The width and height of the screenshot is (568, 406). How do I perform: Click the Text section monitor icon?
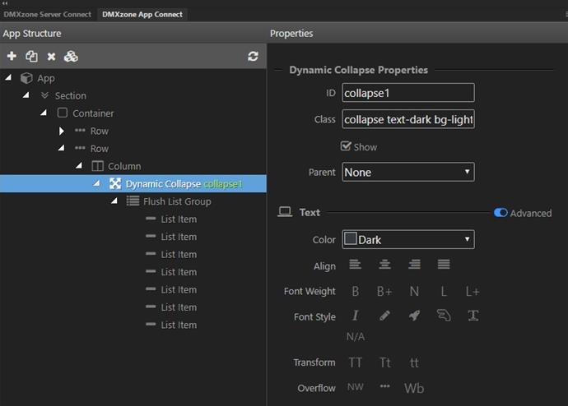click(x=285, y=212)
